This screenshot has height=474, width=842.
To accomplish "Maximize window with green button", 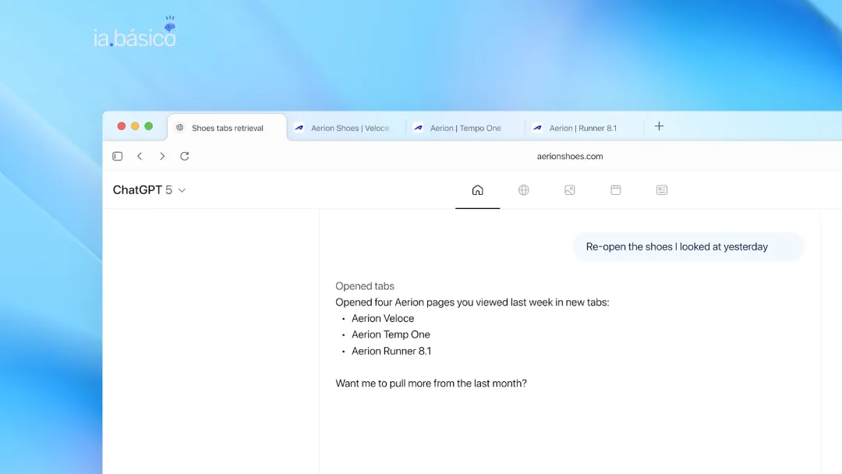I will pyautogui.click(x=149, y=126).
